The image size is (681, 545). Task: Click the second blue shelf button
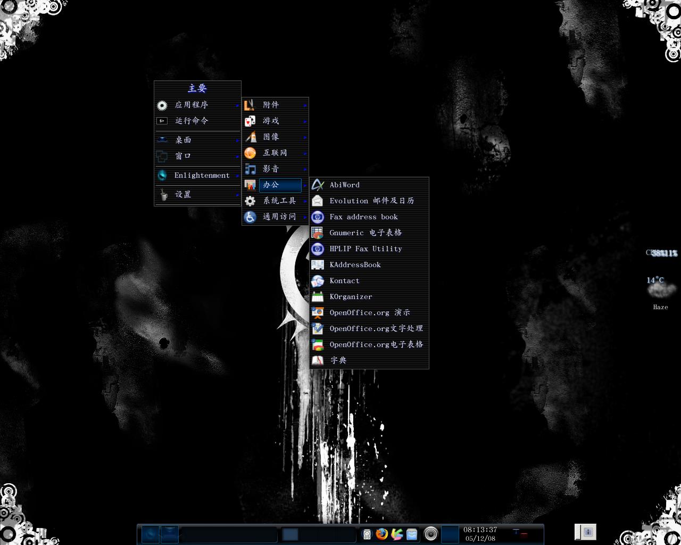[x=170, y=534]
